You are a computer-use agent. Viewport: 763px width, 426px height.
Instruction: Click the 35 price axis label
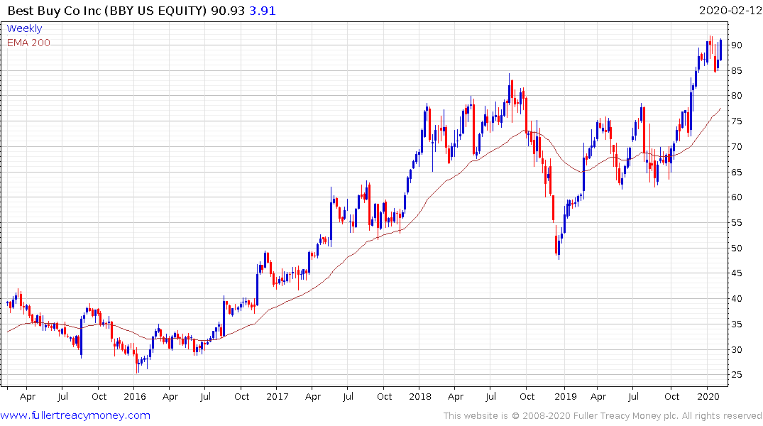[737, 324]
